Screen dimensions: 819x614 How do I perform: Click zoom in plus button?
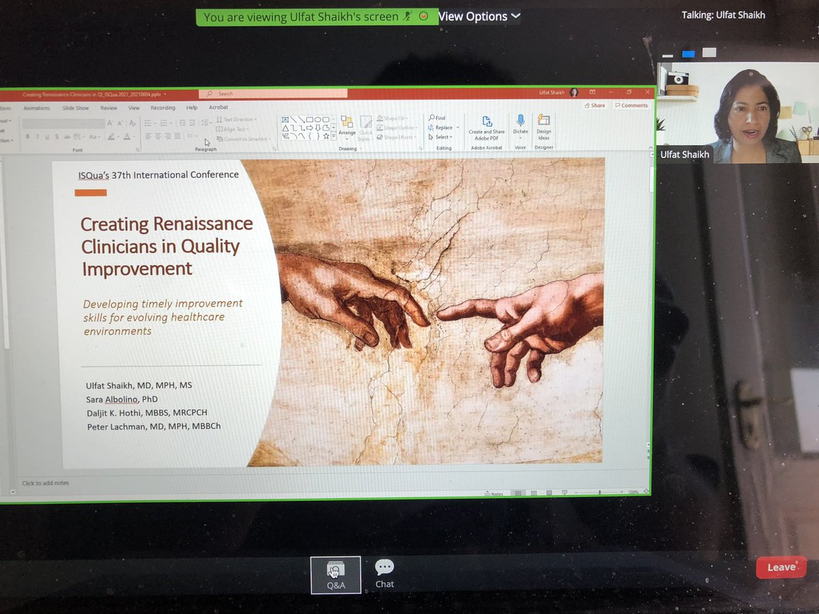click(622, 492)
